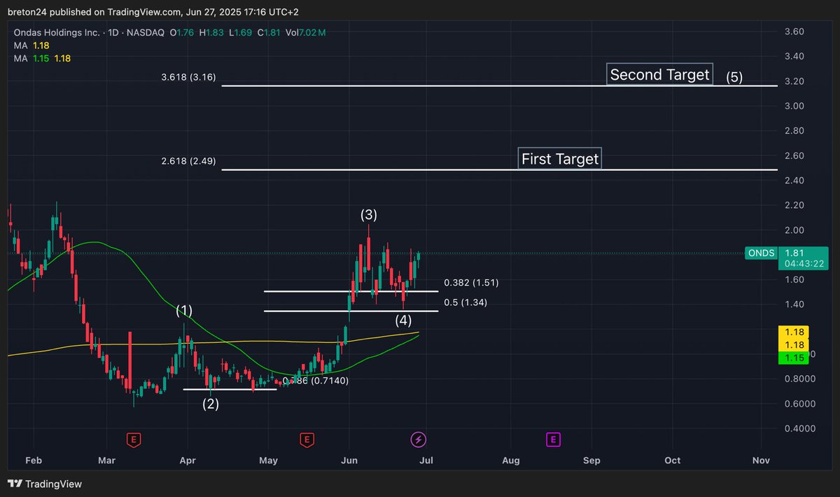Open the purple August earnings E marker
The height and width of the screenshot is (497, 840).
(553, 440)
